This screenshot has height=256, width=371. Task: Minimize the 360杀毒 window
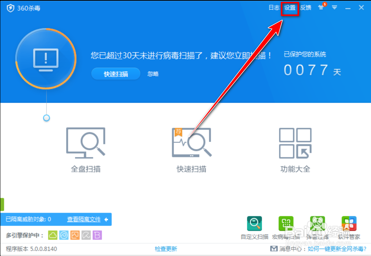tap(348, 8)
